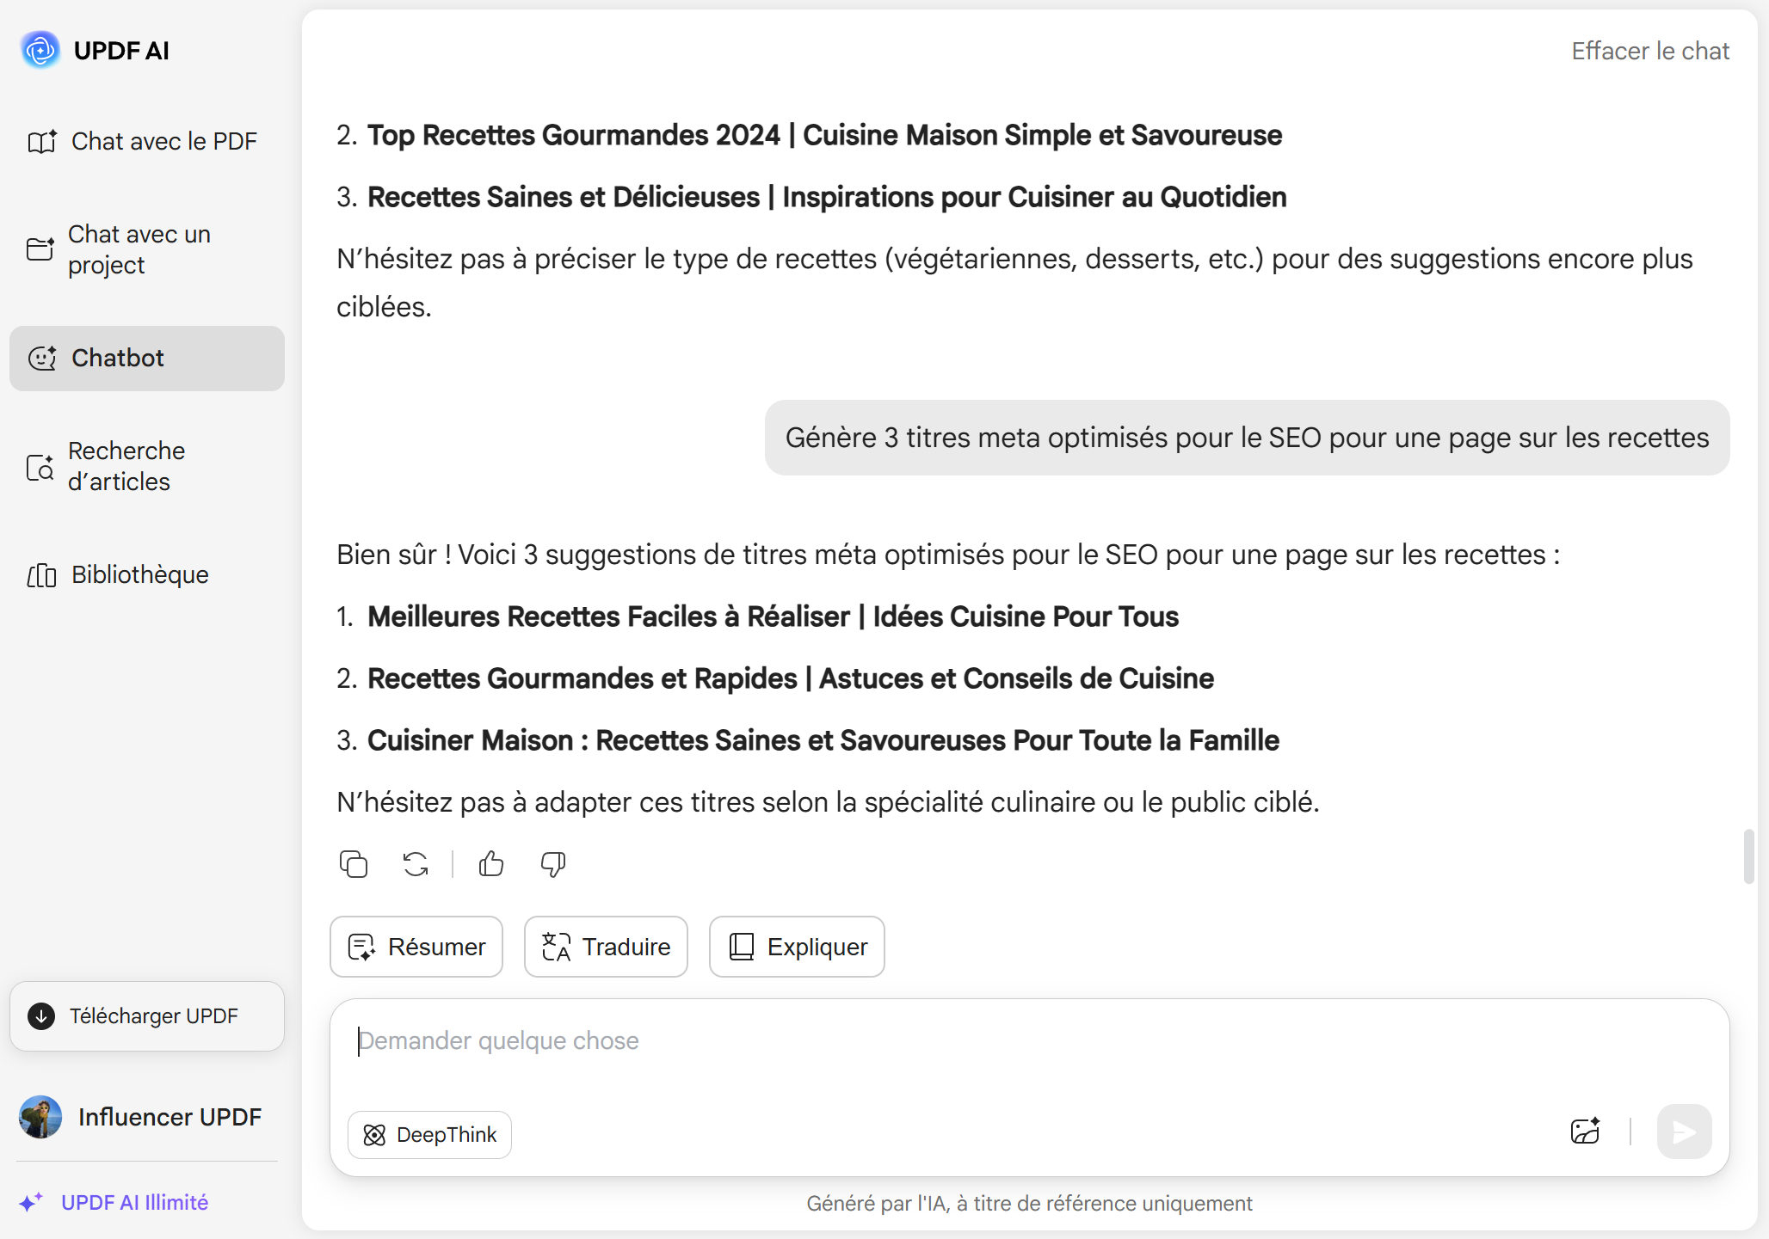The height and width of the screenshot is (1239, 1769).
Task: Open the Influencer UPDF profile avatar
Action: [40, 1117]
